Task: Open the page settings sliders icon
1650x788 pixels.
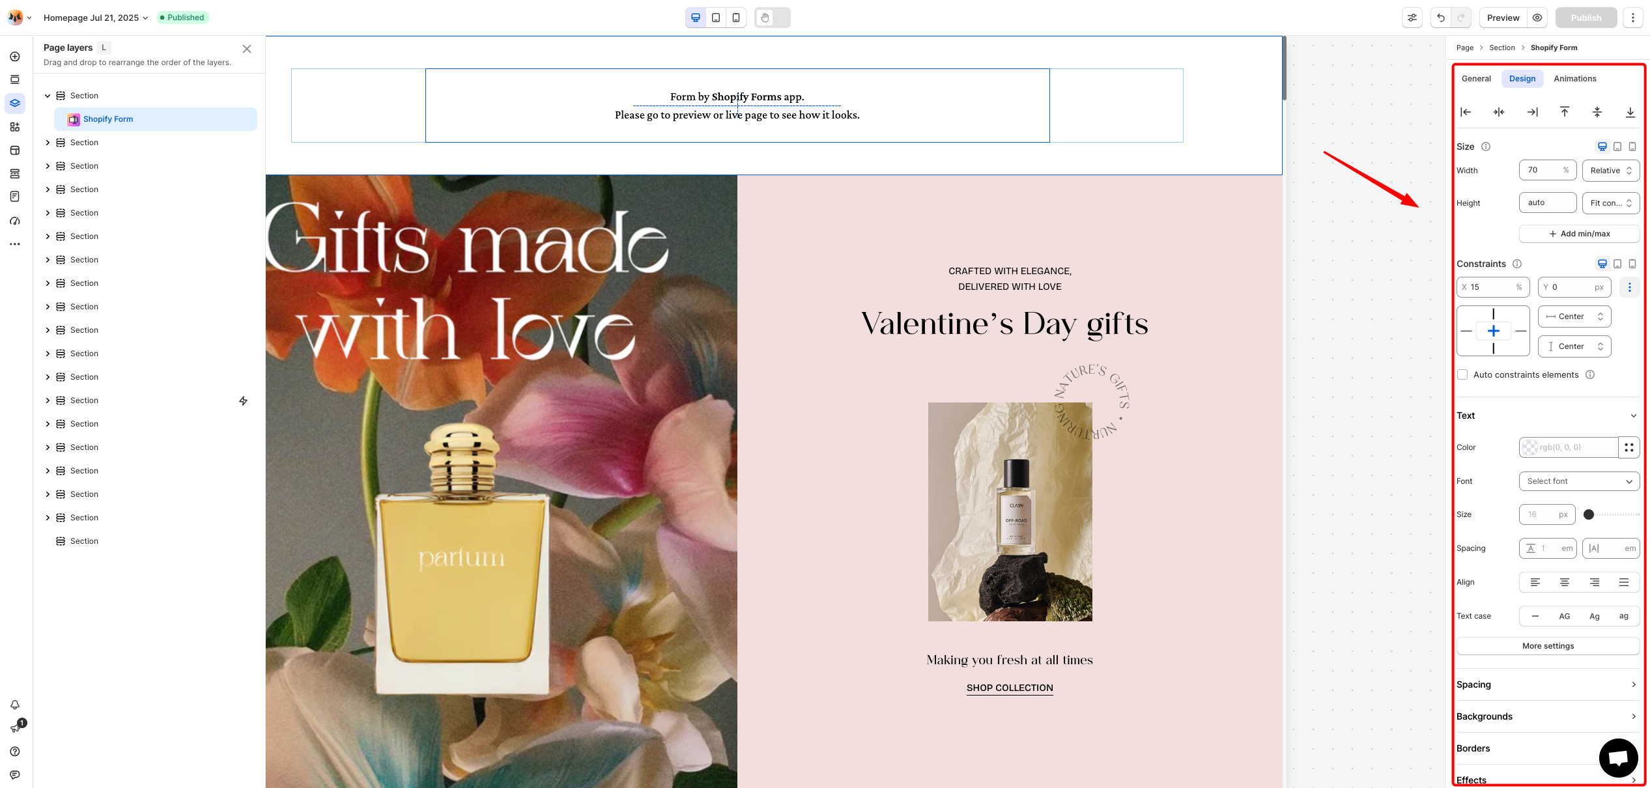Action: click(x=1412, y=18)
